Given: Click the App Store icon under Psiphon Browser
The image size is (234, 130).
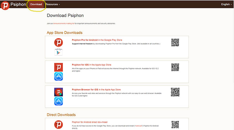Looking at the screenshot, I should (58, 101).
